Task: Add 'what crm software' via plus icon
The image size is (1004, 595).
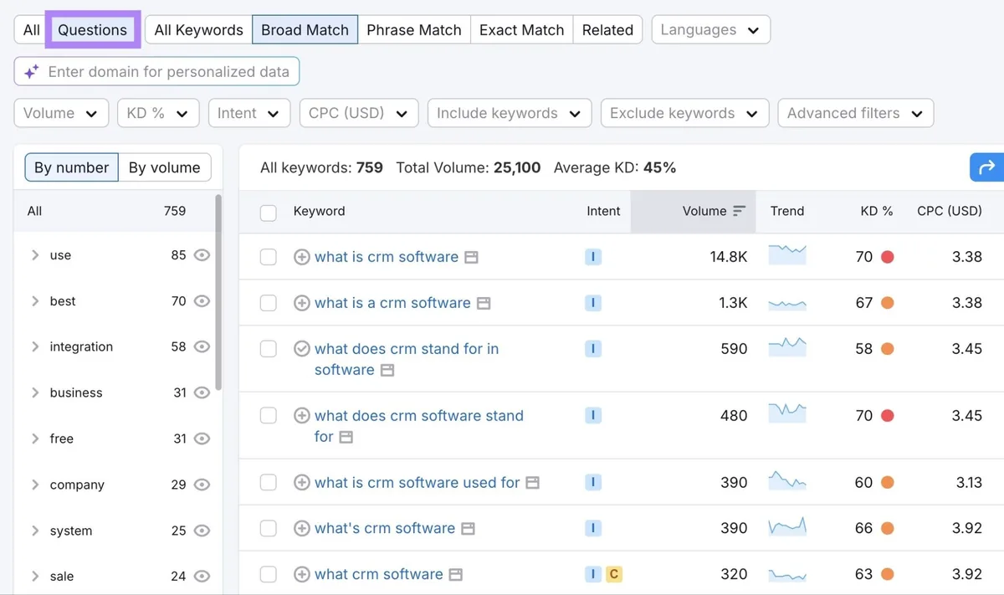Action: click(x=302, y=575)
